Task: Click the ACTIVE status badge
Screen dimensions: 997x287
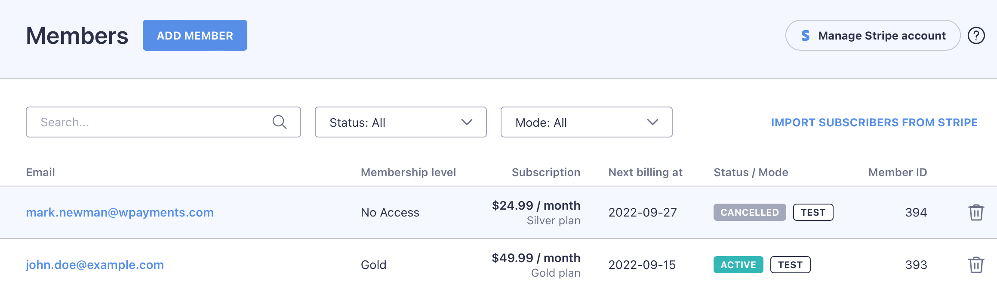Action: point(738,265)
